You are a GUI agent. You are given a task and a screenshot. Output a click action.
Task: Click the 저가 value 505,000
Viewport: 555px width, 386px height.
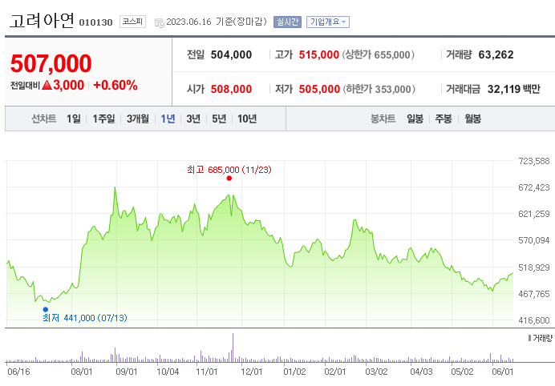(x=319, y=89)
